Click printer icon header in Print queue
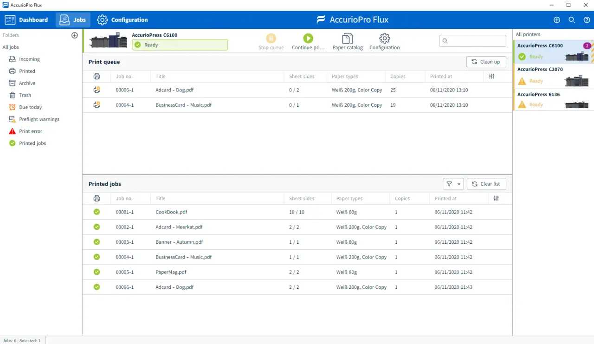This screenshot has height=344, width=594. click(97, 77)
